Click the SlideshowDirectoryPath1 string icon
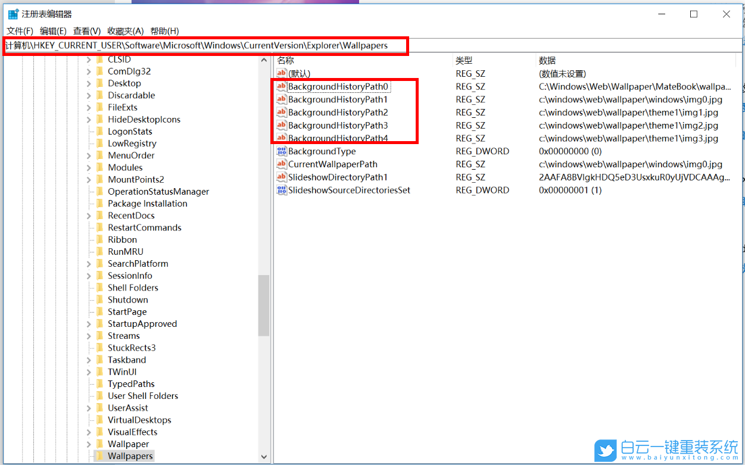This screenshot has height=465, width=745. (x=282, y=177)
